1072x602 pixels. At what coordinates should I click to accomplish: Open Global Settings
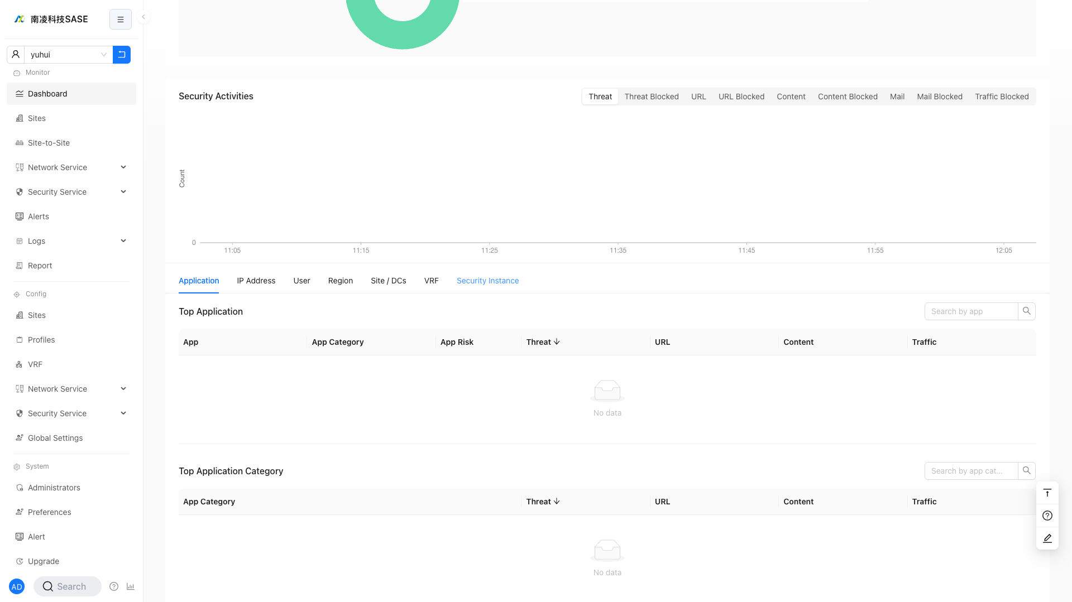tap(71, 438)
